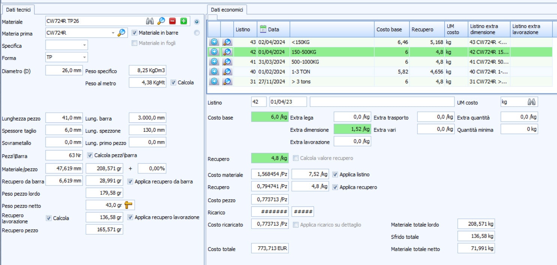The image size is (557, 265).
Task: Toggle Applica recupero da barra checkbox
Action: [130, 181]
